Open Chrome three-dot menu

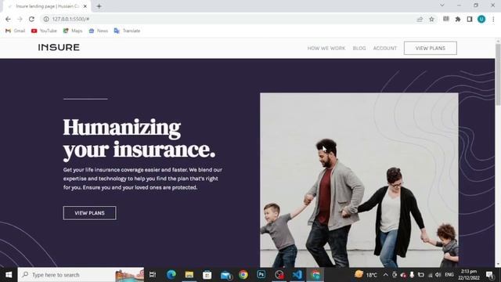(x=493, y=19)
